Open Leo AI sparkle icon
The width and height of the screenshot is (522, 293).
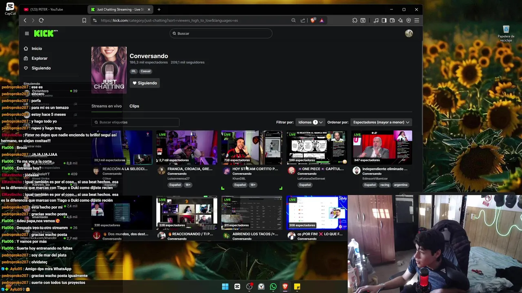click(x=400, y=20)
